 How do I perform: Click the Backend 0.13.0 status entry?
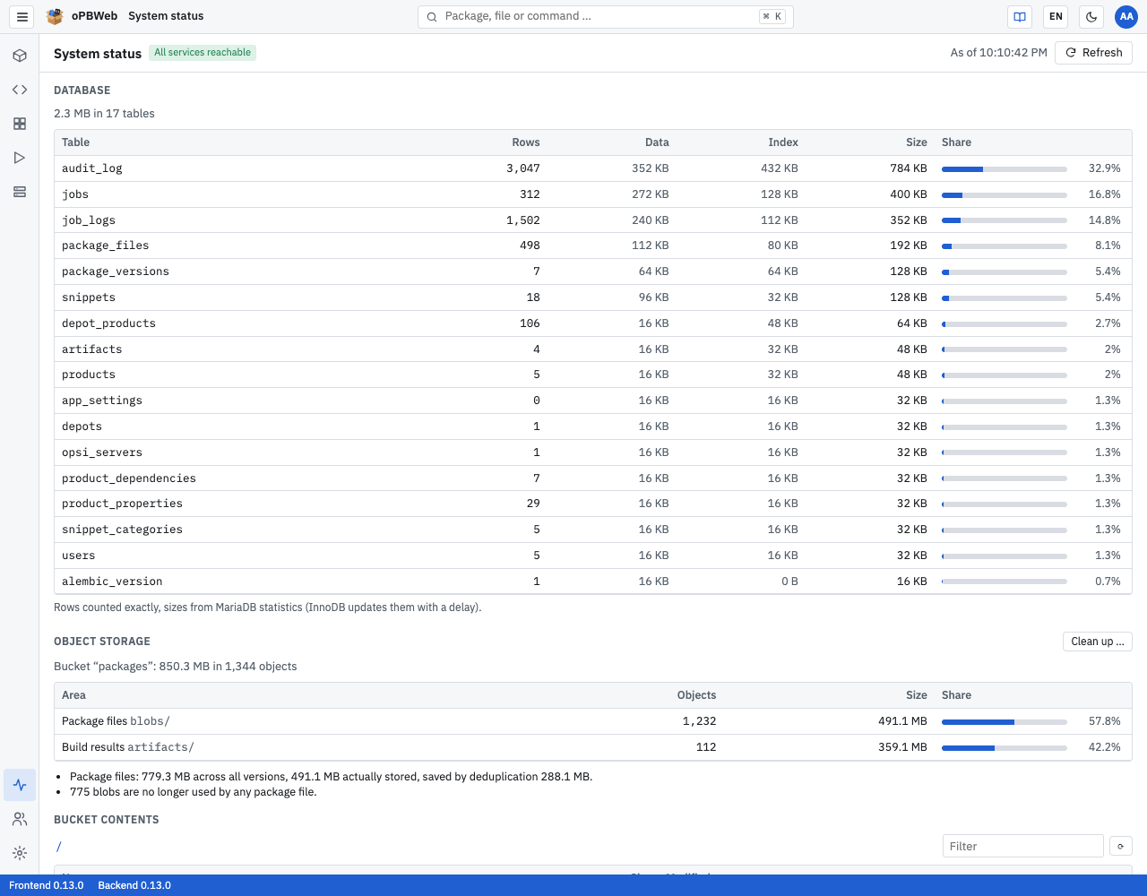pyautogui.click(x=134, y=885)
